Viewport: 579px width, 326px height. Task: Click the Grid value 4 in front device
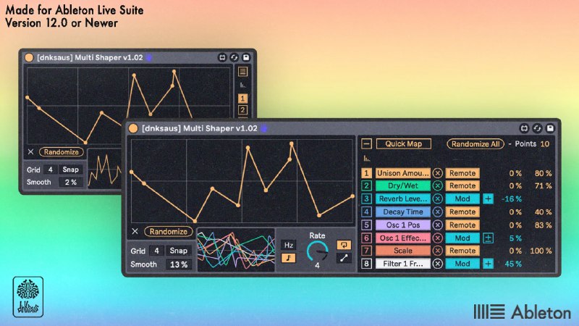[x=156, y=251]
